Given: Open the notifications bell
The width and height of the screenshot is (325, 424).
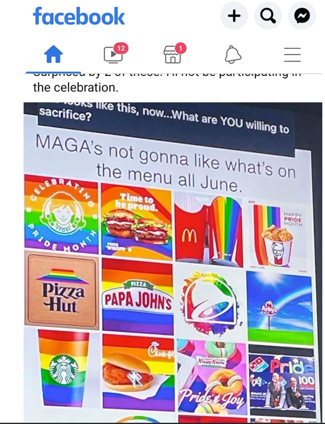Looking at the screenshot, I should pos(232,55).
